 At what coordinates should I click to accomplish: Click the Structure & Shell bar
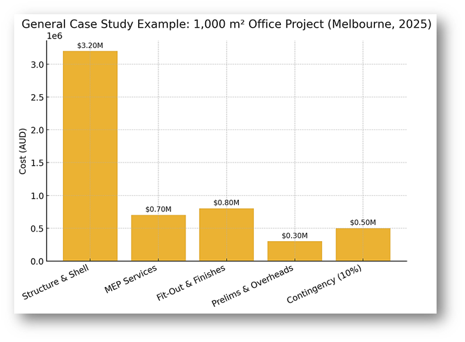pos(90,156)
